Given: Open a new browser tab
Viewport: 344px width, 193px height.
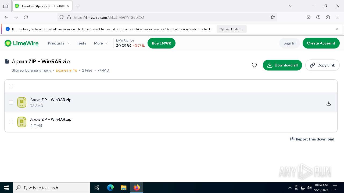Looking at the screenshot, I should [78, 6].
